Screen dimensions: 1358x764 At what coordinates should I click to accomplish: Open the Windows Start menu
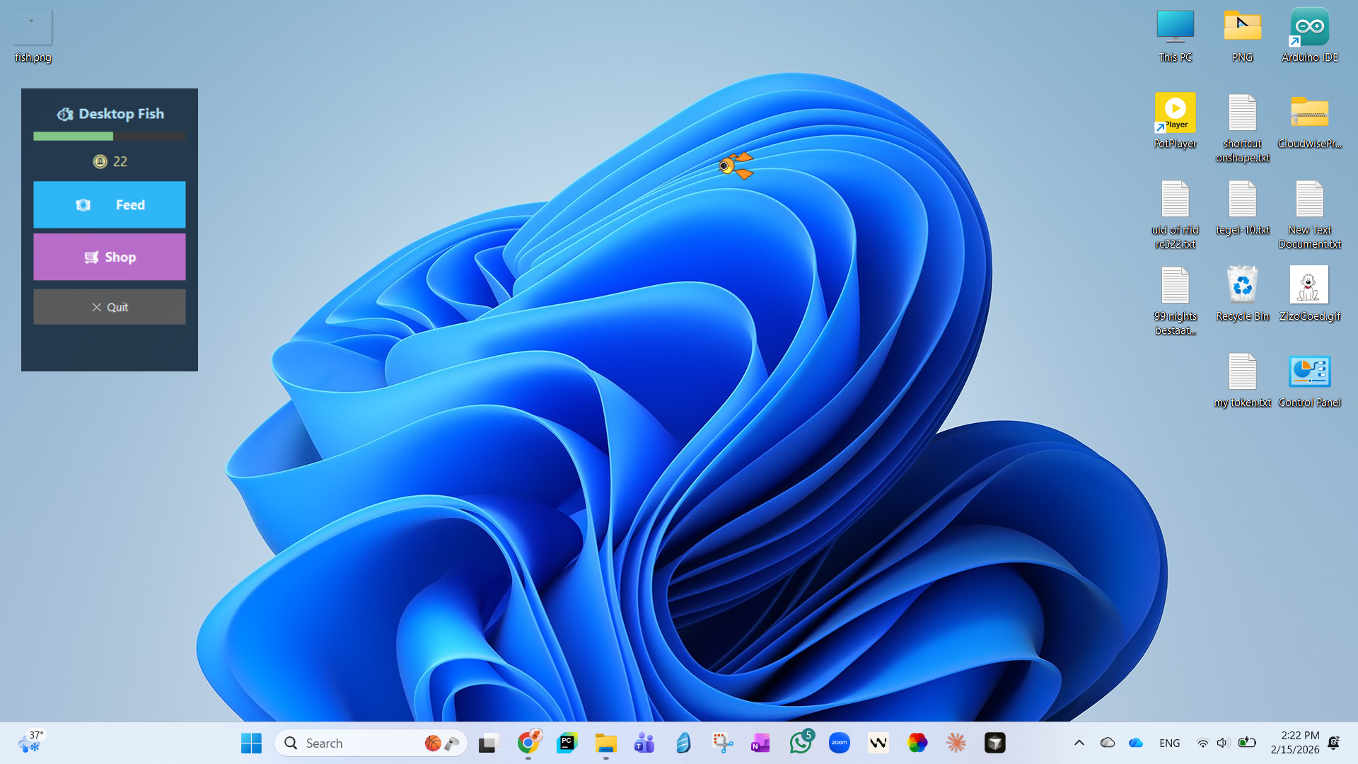point(251,743)
